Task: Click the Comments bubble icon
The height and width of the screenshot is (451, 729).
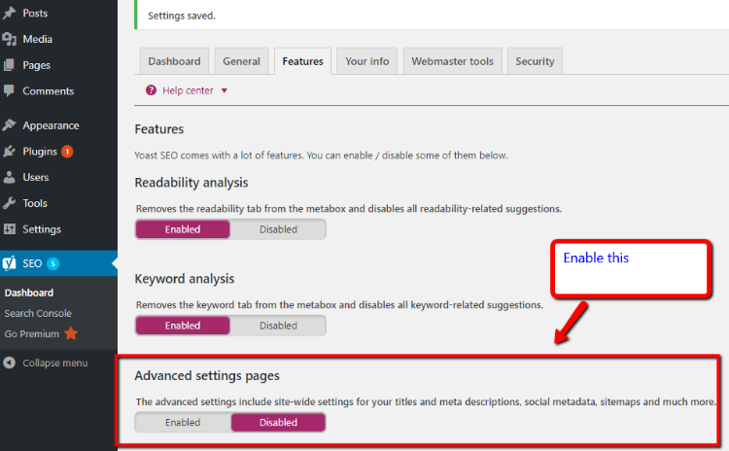Action: click(9, 90)
